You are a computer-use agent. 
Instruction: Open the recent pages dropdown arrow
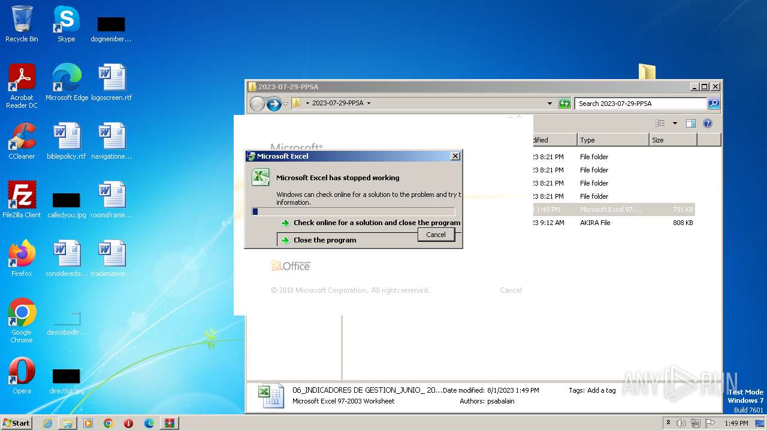(286, 104)
